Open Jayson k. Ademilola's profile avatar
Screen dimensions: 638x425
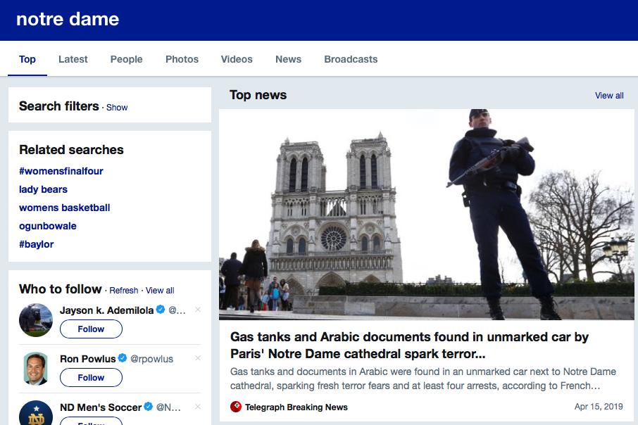[36, 320]
